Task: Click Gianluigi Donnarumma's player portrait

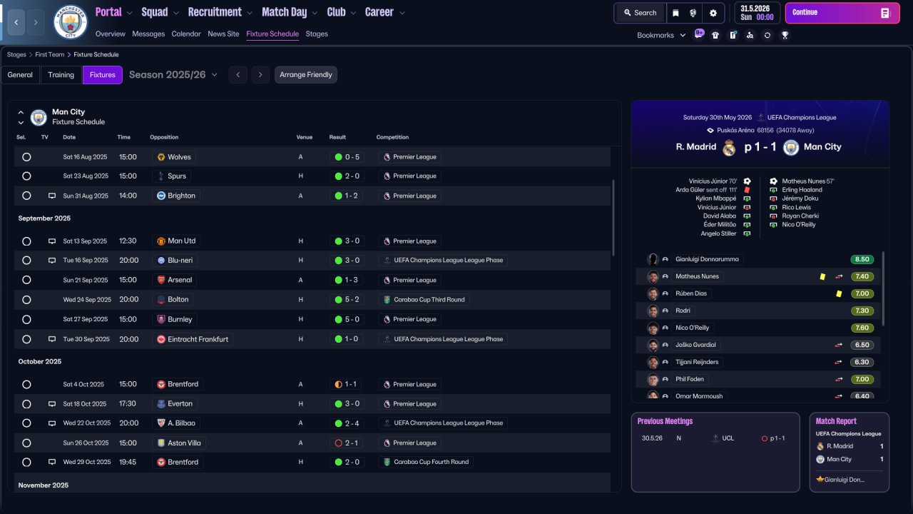Action: click(653, 259)
